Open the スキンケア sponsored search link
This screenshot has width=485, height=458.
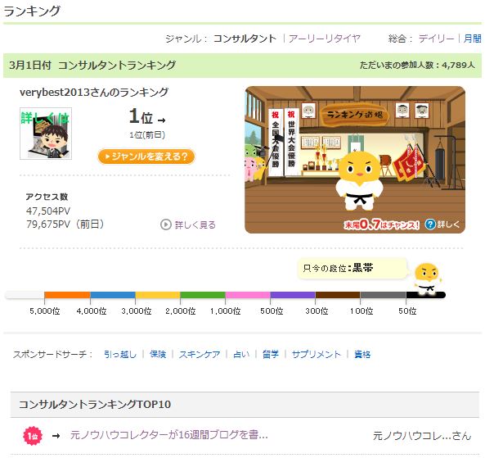click(200, 354)
